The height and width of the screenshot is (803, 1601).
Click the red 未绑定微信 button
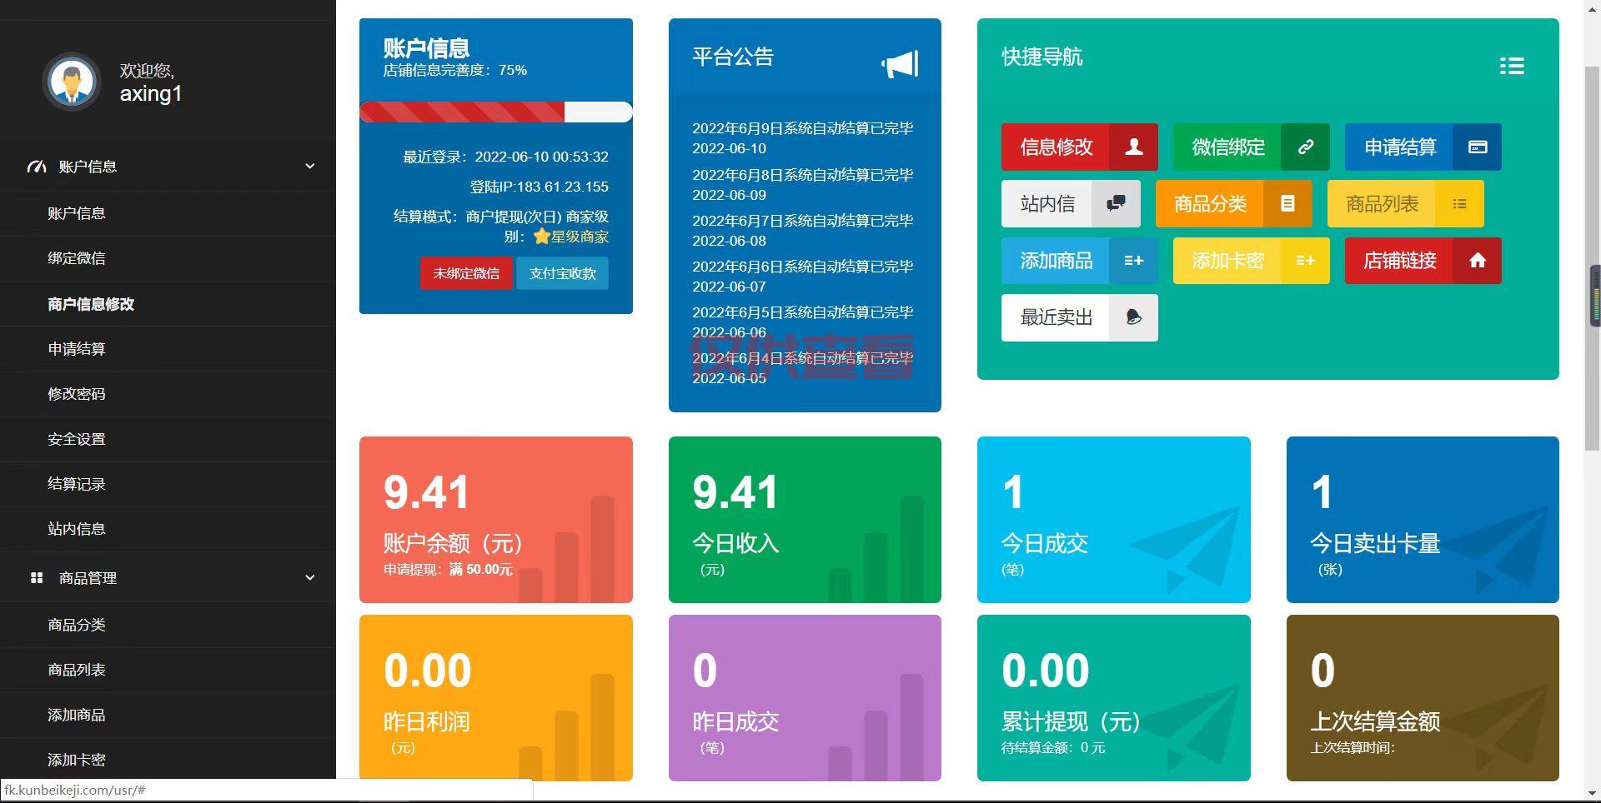point(466,273)
